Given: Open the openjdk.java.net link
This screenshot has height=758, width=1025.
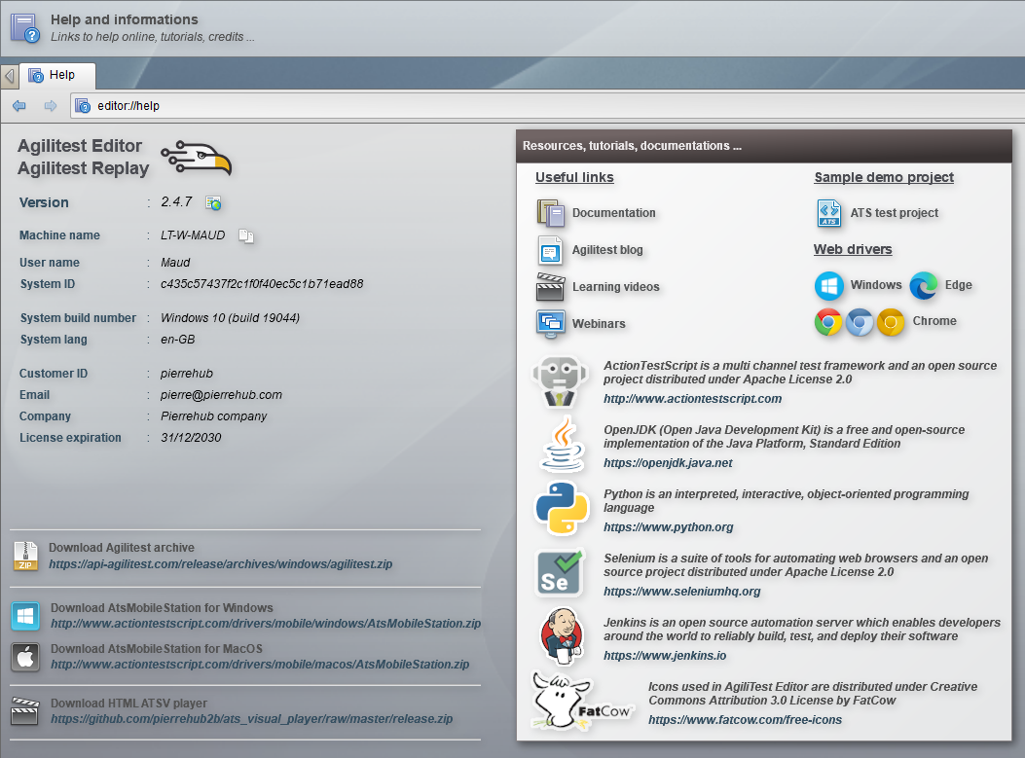Looking at the screenshot, I should click(668, 462).
